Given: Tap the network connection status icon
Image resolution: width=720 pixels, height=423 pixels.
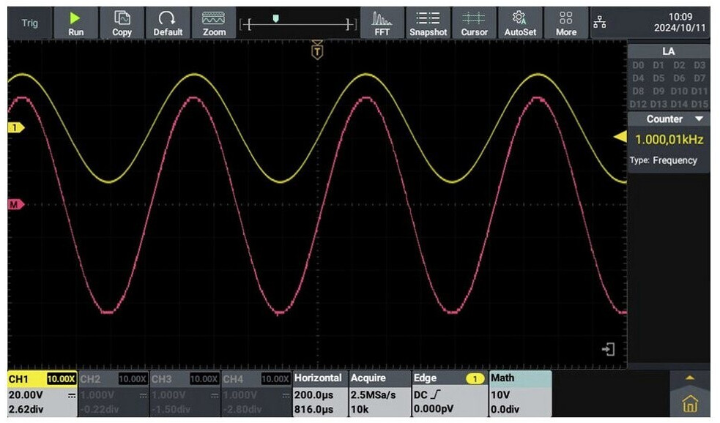Looking at the screenshot, I should [600, 21].
